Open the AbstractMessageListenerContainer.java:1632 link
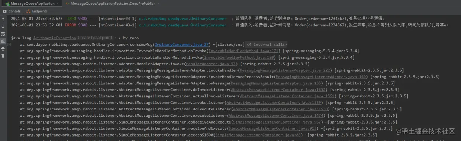Image resolution: width=461 pixels, height=141 pixels. coord(278,90)
